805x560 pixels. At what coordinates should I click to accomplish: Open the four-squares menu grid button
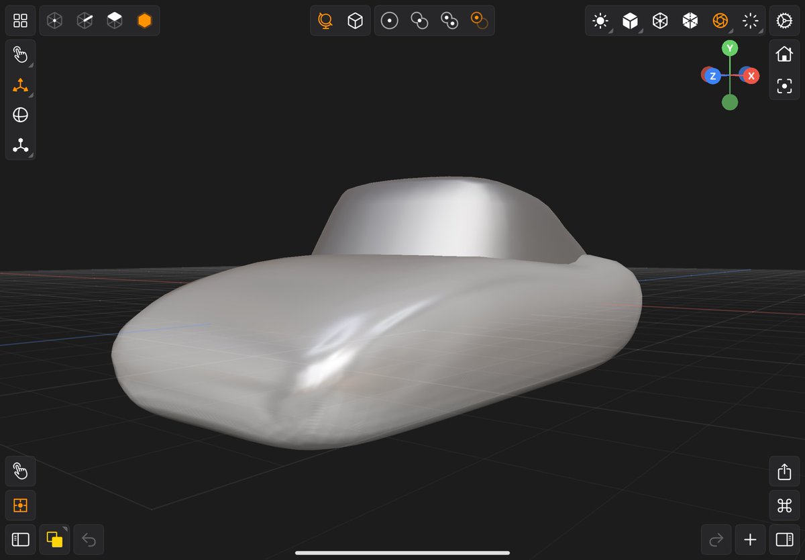coord(20,21)
